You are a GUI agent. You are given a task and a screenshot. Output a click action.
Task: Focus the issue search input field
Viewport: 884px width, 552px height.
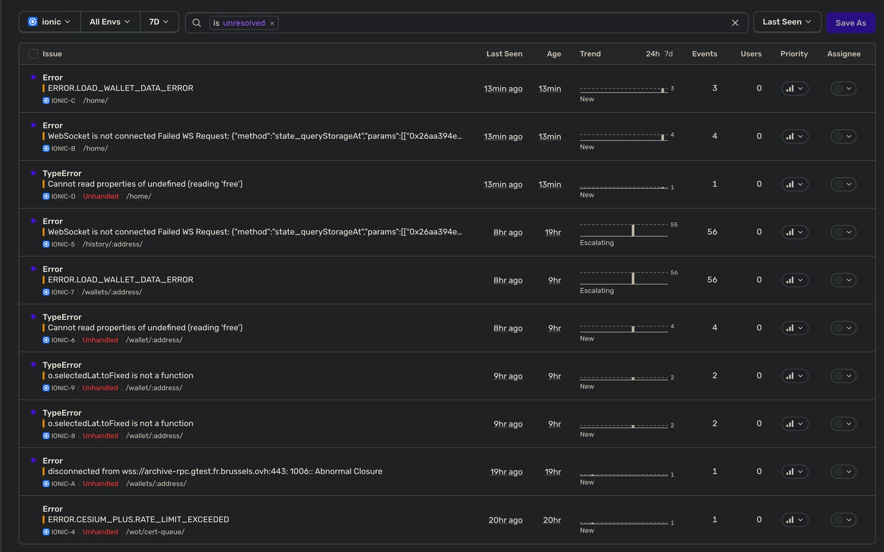point(502,23)
